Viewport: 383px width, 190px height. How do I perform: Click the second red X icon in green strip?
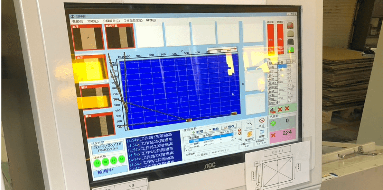pos(287,108)
